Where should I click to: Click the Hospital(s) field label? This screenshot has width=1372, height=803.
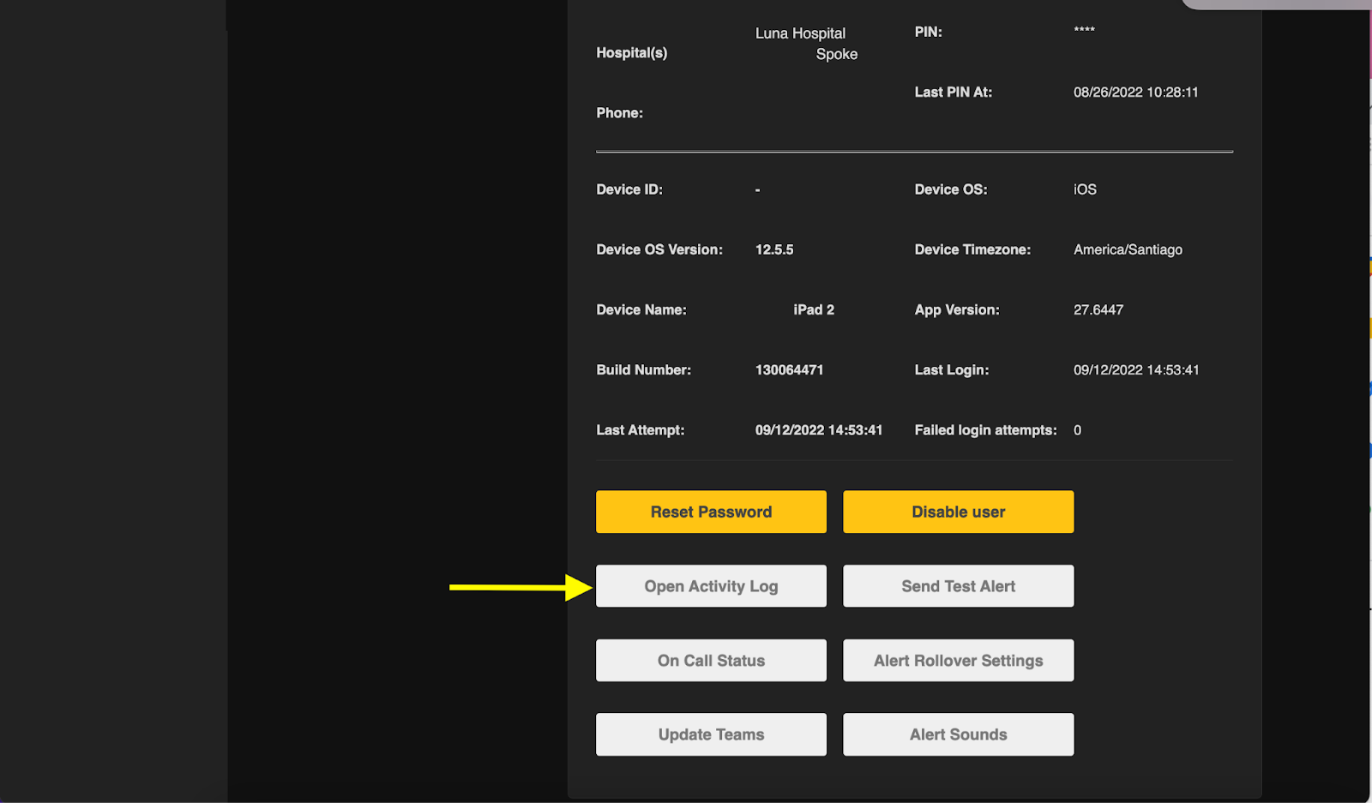pos(631,53)
